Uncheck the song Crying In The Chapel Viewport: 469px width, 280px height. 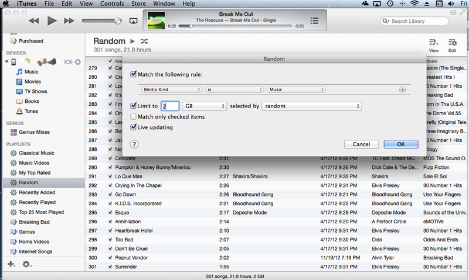point(110,185)
